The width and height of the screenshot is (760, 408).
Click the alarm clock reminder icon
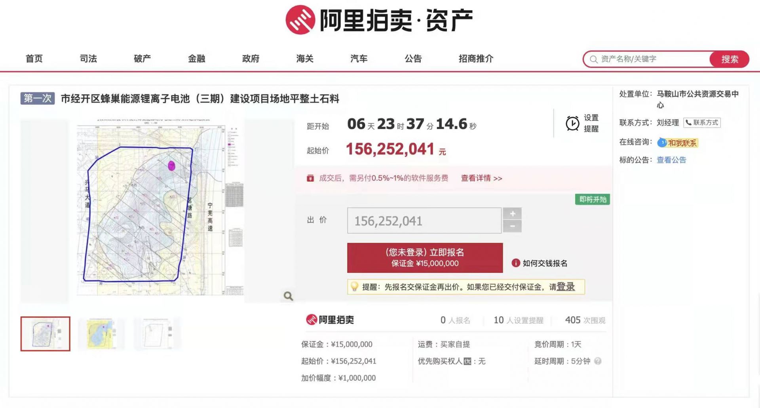[572, 123]
